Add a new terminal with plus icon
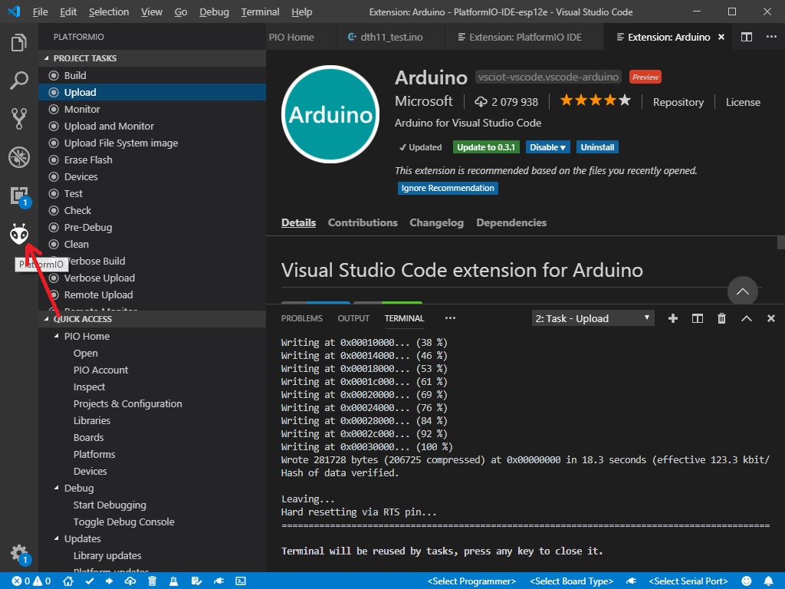Screen dimensions: 785x589 673,318
